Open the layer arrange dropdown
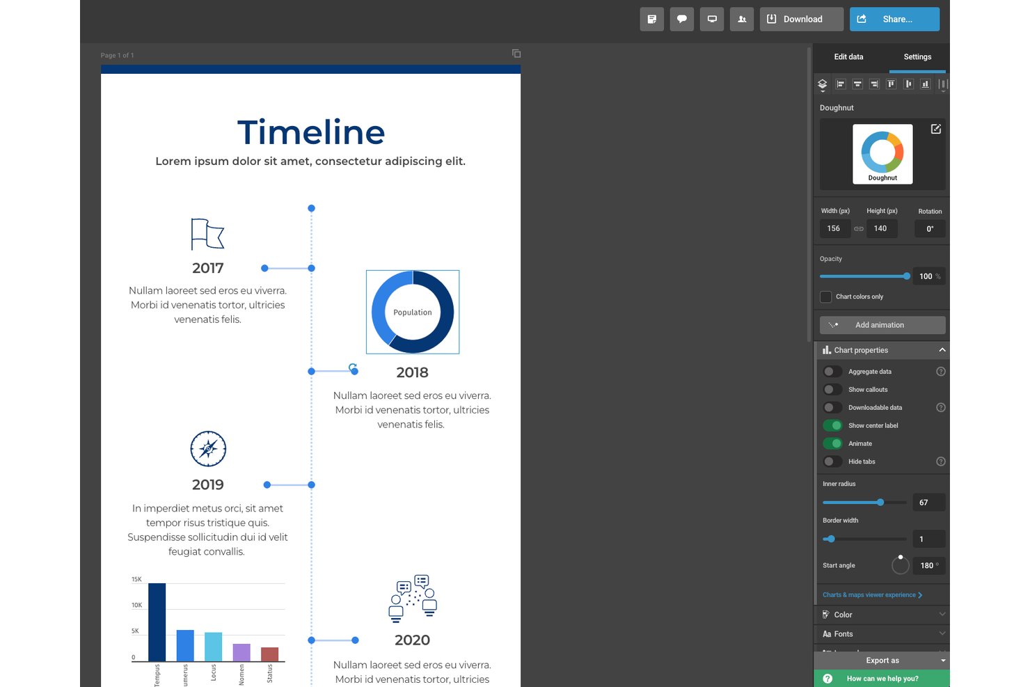The width and height of the screenshot is (1030, 687). tap(823, 85)
